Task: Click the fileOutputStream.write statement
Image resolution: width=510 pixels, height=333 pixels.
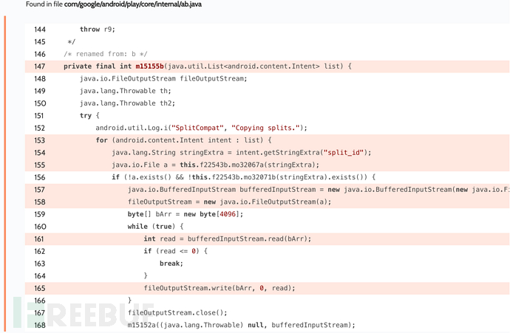Action: click(219, 288)
